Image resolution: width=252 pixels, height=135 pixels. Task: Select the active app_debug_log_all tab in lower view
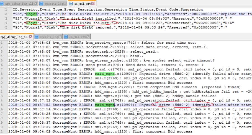[x=17, y=37]
